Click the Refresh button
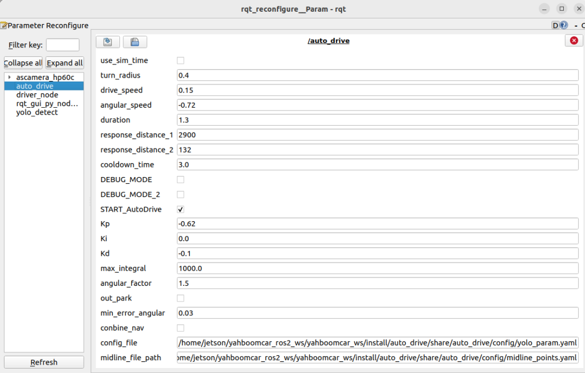The width and height of the screenshot is (585, 373). click(x=44, y=362)
